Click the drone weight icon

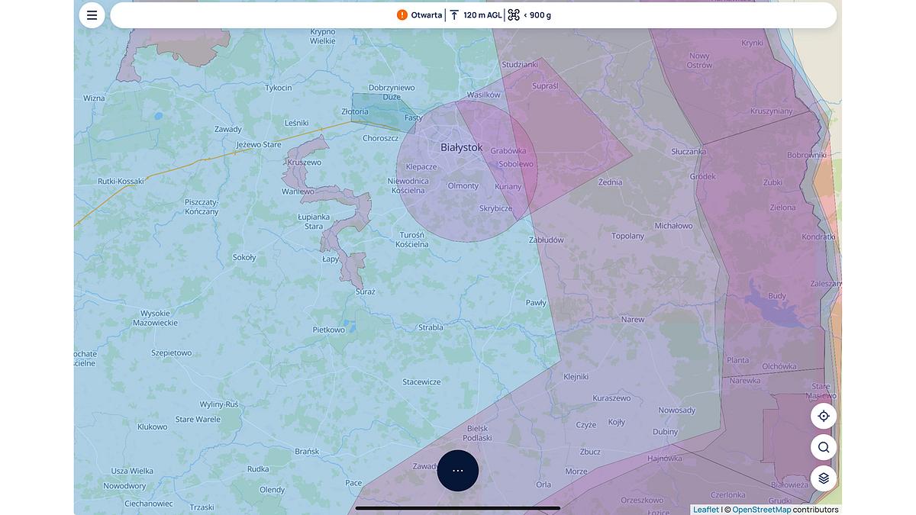tap(514, 15)
